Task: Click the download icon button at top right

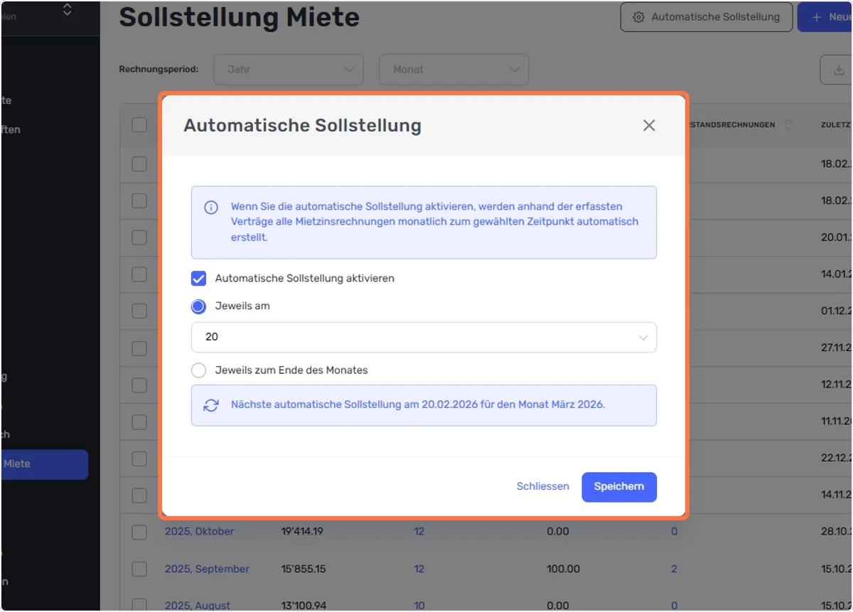Action: pyautogui.click(x=837, y=70)
